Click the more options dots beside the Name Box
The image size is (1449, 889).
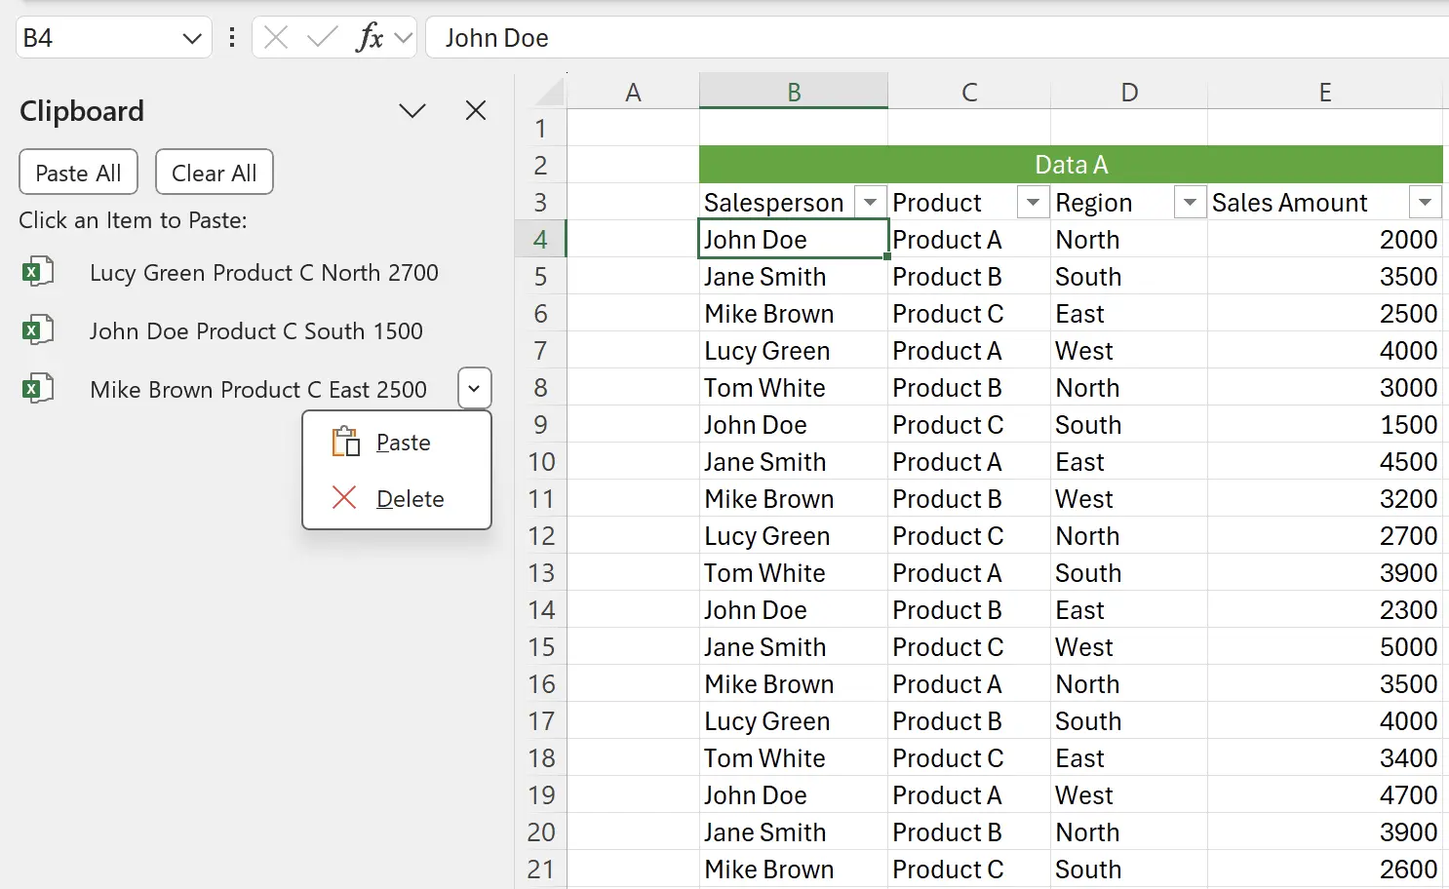(x=231, y=37)
